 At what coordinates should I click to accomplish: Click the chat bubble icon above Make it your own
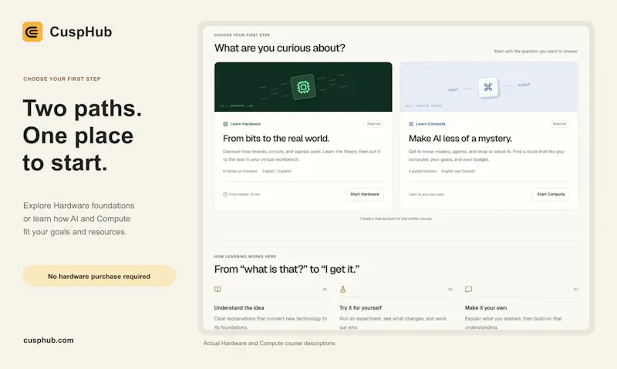point(468,289)
